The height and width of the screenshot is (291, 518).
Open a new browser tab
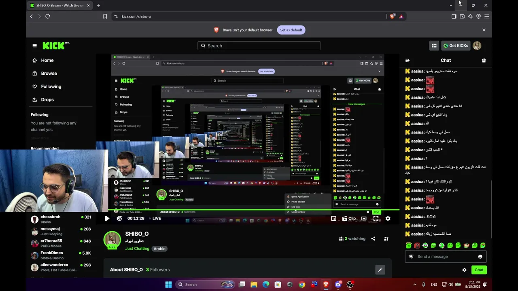click(x=98, y=5)
